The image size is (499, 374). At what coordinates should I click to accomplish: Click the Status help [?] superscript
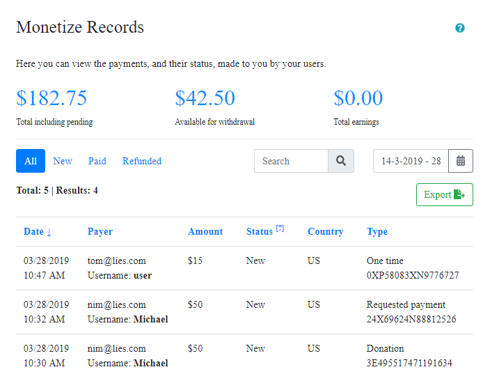tap(280, 228)
